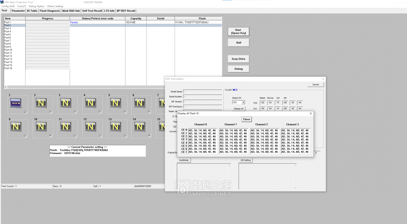Click the Channel 3 flash ID list
407x224 pixels.
click(x=295, y=141)
